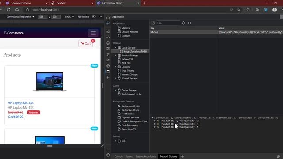Select the Application tool icon in activity bar
This screenshot has width=283, height=159.
click(108, 72)
